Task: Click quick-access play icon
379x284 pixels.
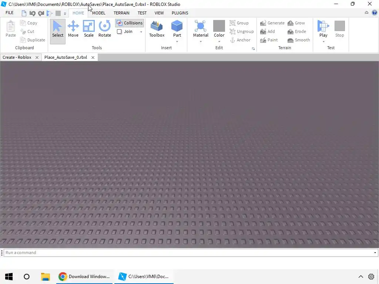Action: pos(50,13)
